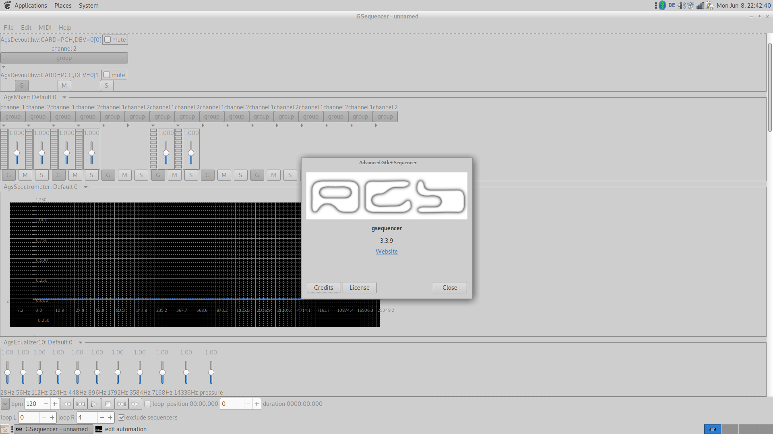
Task: Click the Bluetooth tray icon
Action: click(662, 6)
